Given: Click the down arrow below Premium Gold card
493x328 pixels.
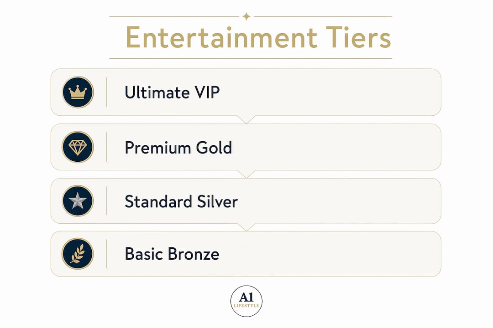Looking at the screenshot, I should coord(246,174).
